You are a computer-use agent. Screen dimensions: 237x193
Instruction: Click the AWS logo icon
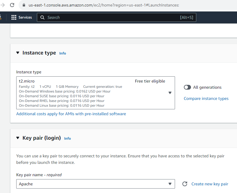(1, 17)
